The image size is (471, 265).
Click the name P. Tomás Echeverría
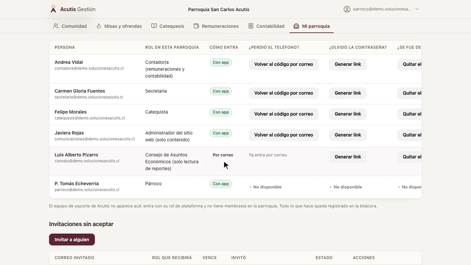click(77, 183)
